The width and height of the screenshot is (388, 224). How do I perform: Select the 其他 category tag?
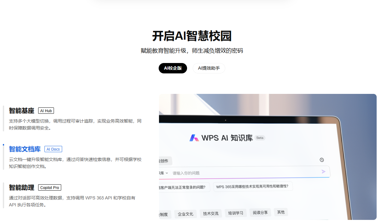coord(281,212)
